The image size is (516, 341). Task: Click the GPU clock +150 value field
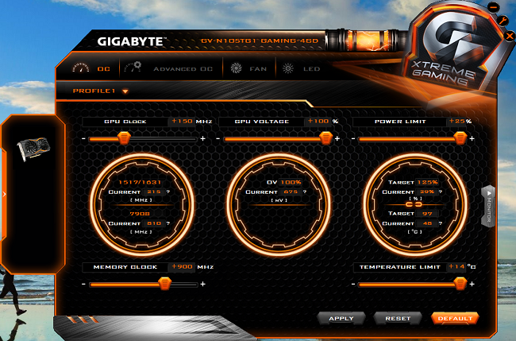pyautogui.click(x=182, y=122)
